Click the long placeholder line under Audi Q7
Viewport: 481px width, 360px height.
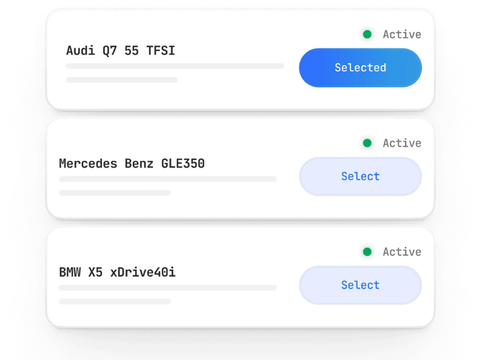tap(174, 66)
